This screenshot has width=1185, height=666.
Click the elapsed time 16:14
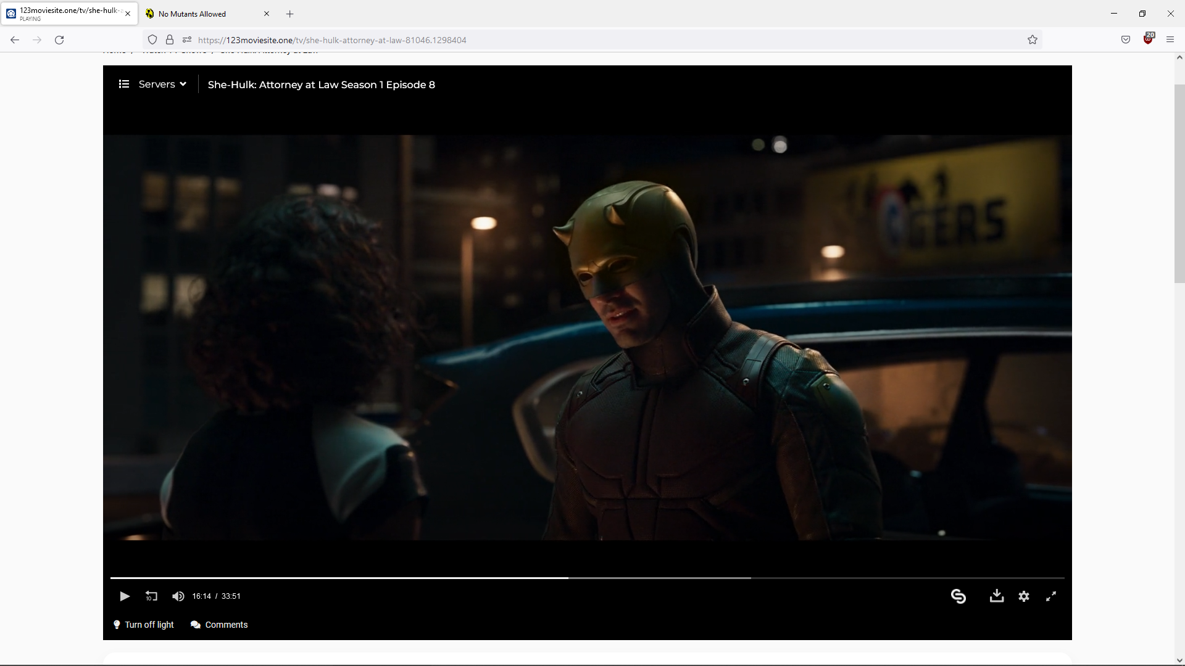(201, 596)
